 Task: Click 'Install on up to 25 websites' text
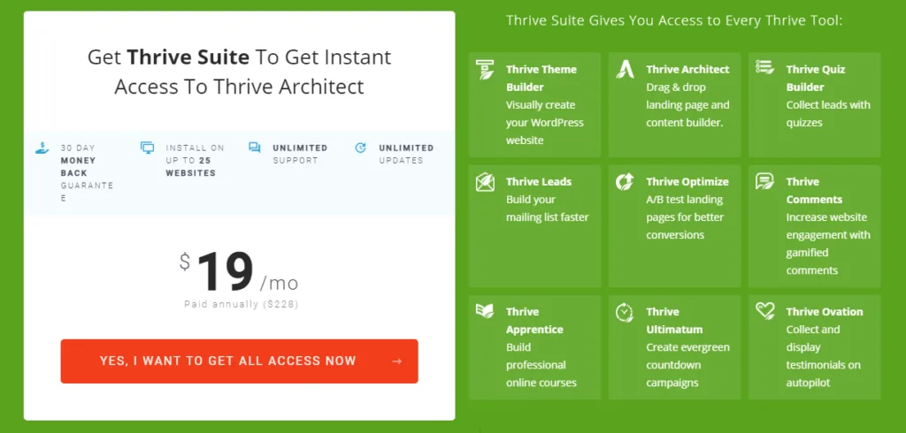195,160
